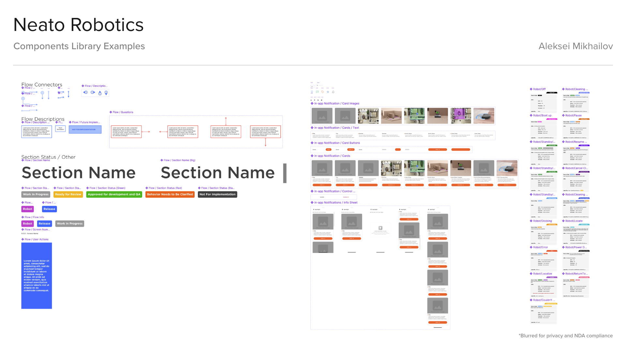
Task: Click the Robot tag in Flow Info row
Action: [x=28, y=224]
